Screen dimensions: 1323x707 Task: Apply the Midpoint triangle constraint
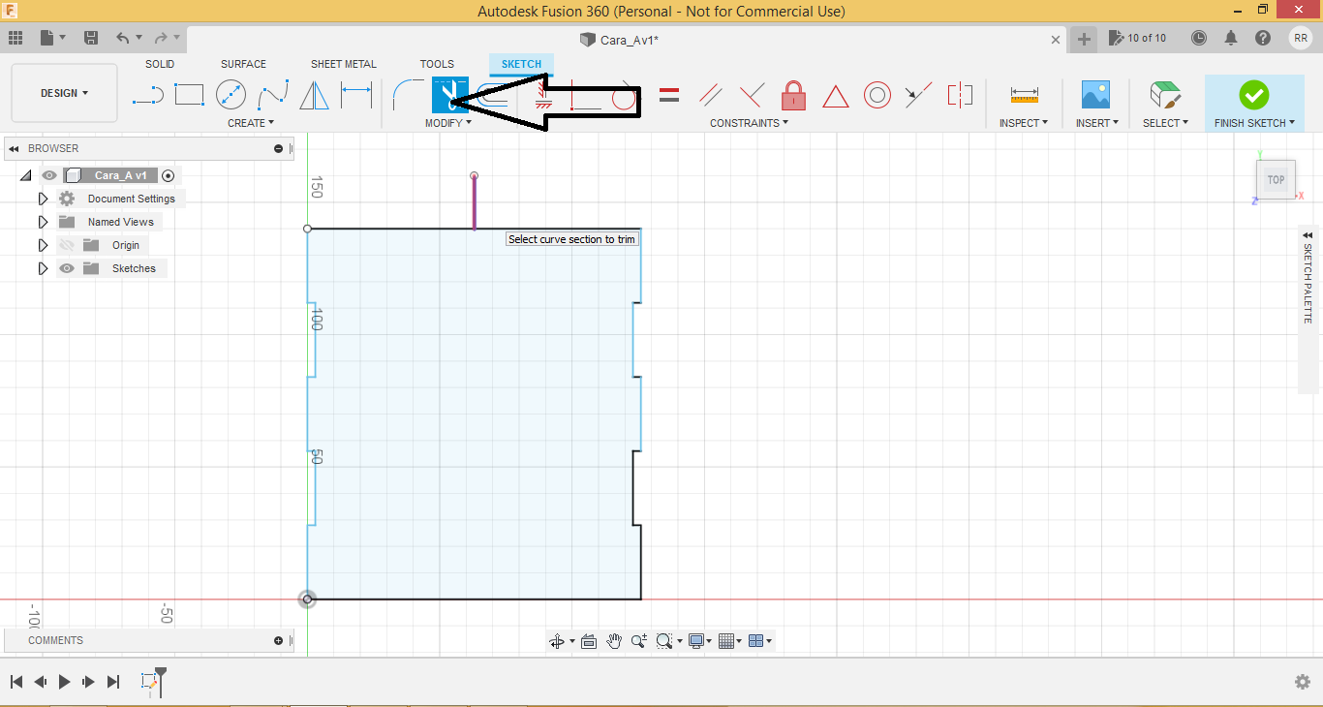(x=836, y=96)
